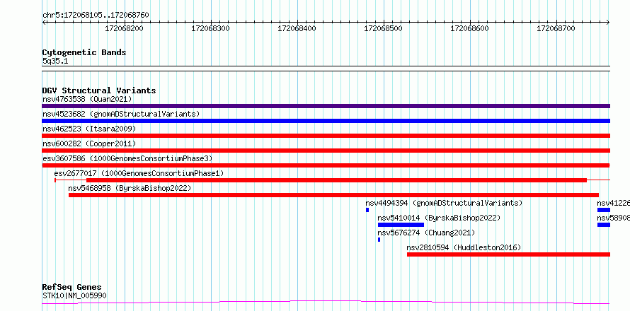This screenshot has width=630, height=311.
Task: Select the magenta STK10 gene track line
Action: click(x=326, y=302)
